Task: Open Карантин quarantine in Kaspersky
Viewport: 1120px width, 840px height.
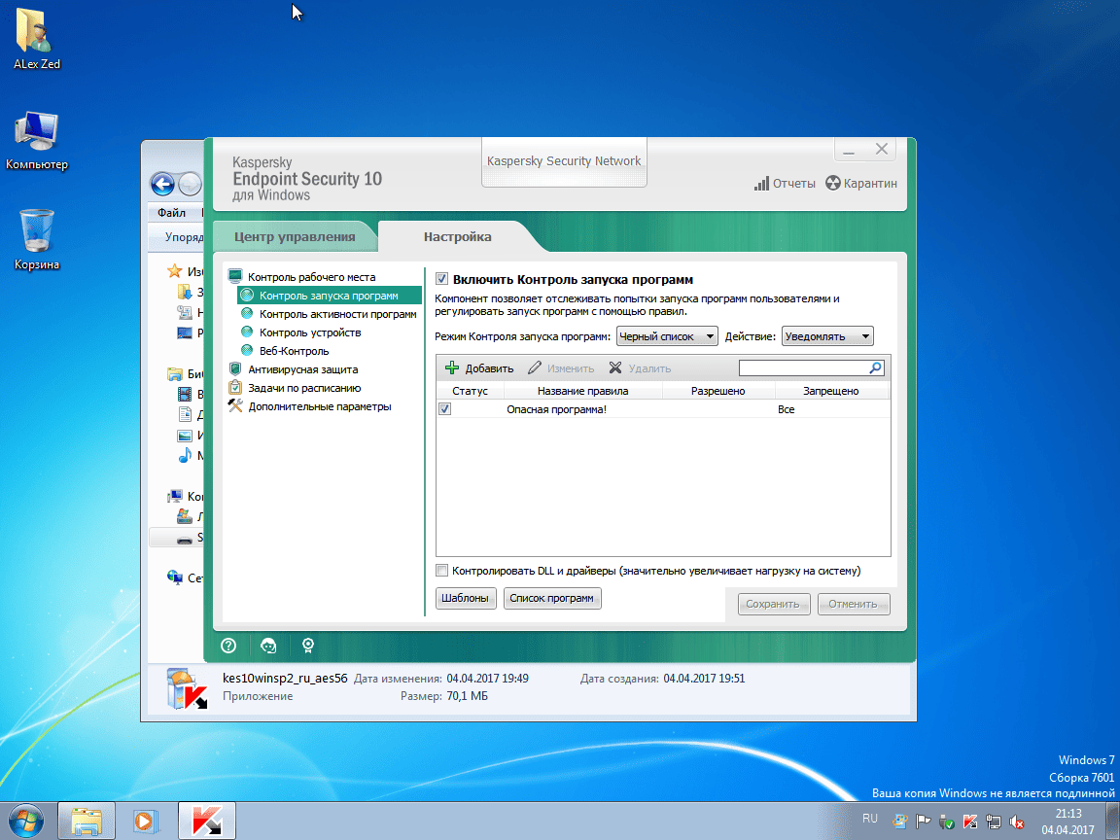Action: [x=860, y=184]
